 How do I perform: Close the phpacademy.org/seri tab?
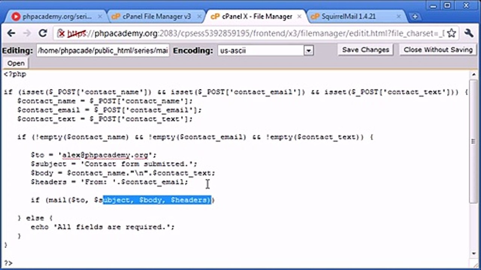(100, 16)
